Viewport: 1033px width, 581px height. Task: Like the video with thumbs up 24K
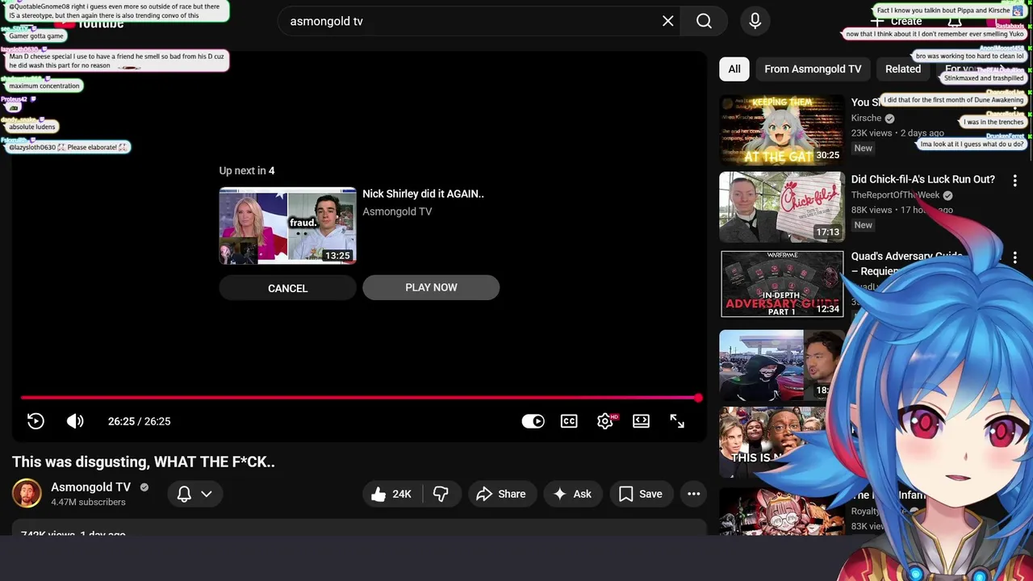tap(392, 494)
